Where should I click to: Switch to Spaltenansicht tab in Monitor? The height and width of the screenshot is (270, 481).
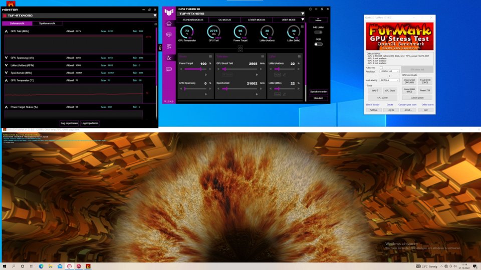coord(47,23)
